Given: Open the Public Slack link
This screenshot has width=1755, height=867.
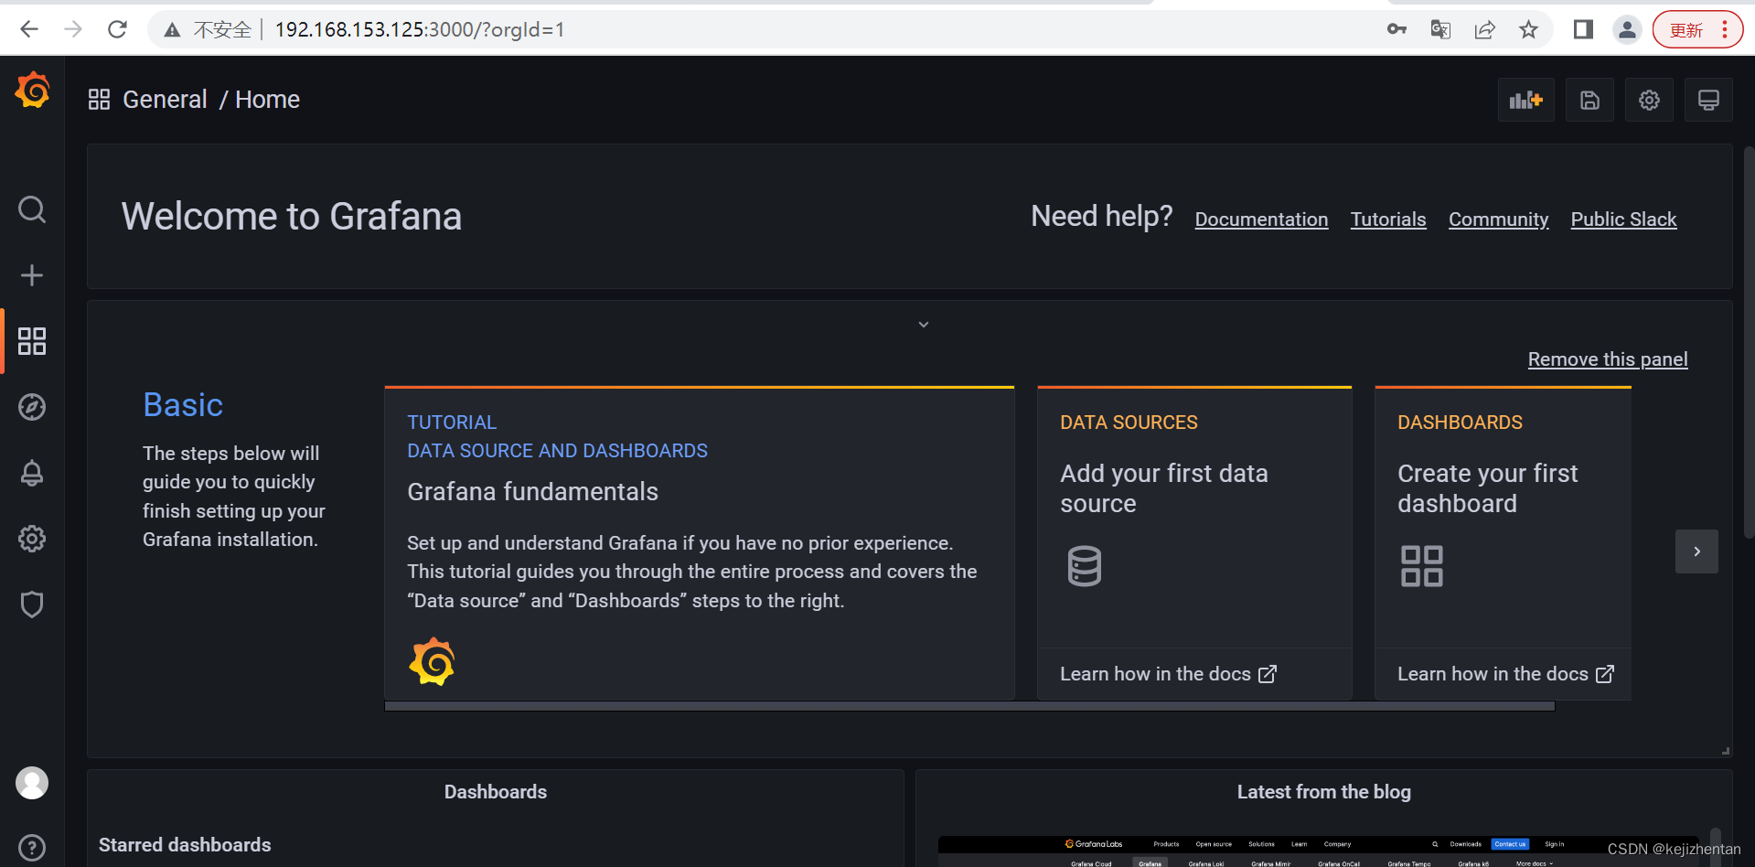Looking at the screenshot, I should pos(1623,219).
